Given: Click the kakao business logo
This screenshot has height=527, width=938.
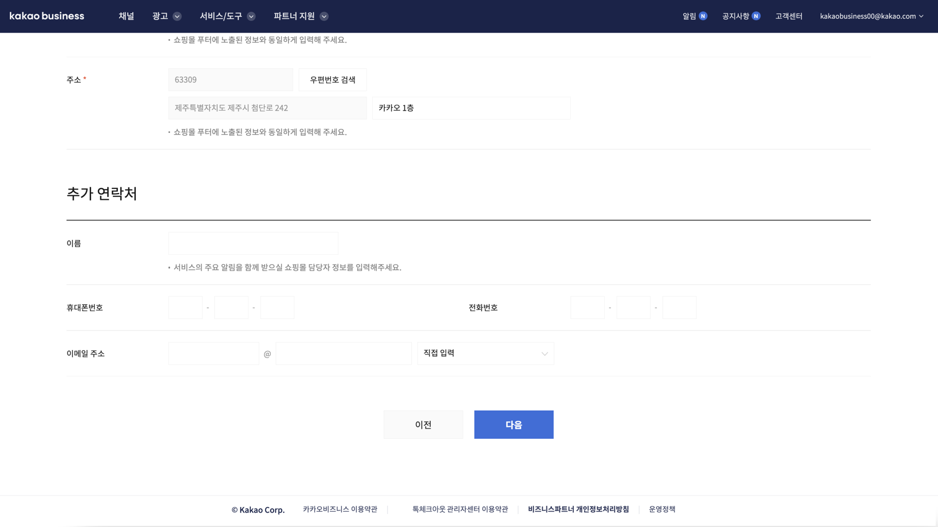Looking at the screenshot, I should (x=47, y=16).
